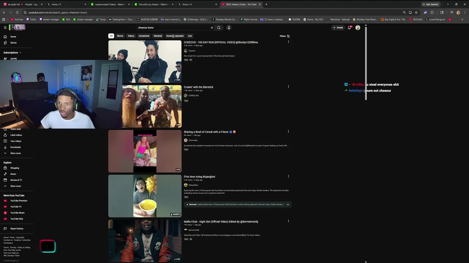This screenshot has width=469, height=263.
Task: Open the Chillbilly Red channel name
Action: tap(193, 96)
